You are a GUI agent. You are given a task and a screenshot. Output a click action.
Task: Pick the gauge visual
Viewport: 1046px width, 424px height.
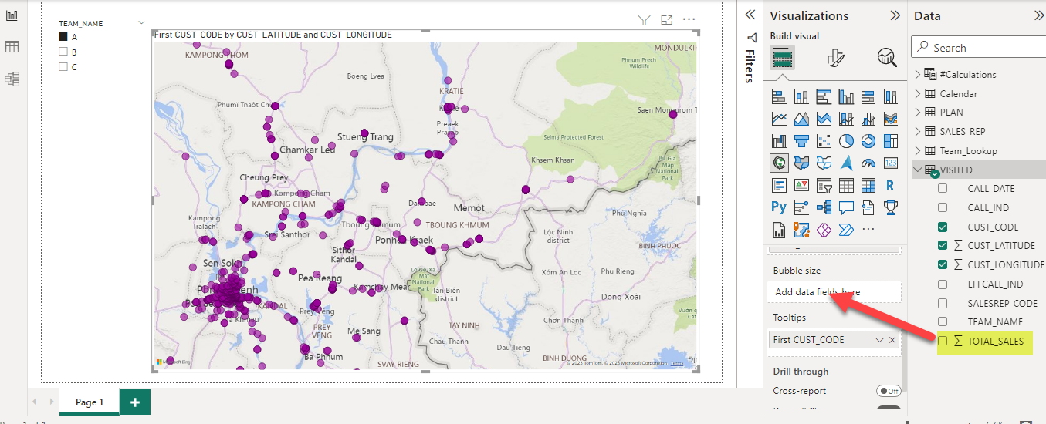point(868,163)
